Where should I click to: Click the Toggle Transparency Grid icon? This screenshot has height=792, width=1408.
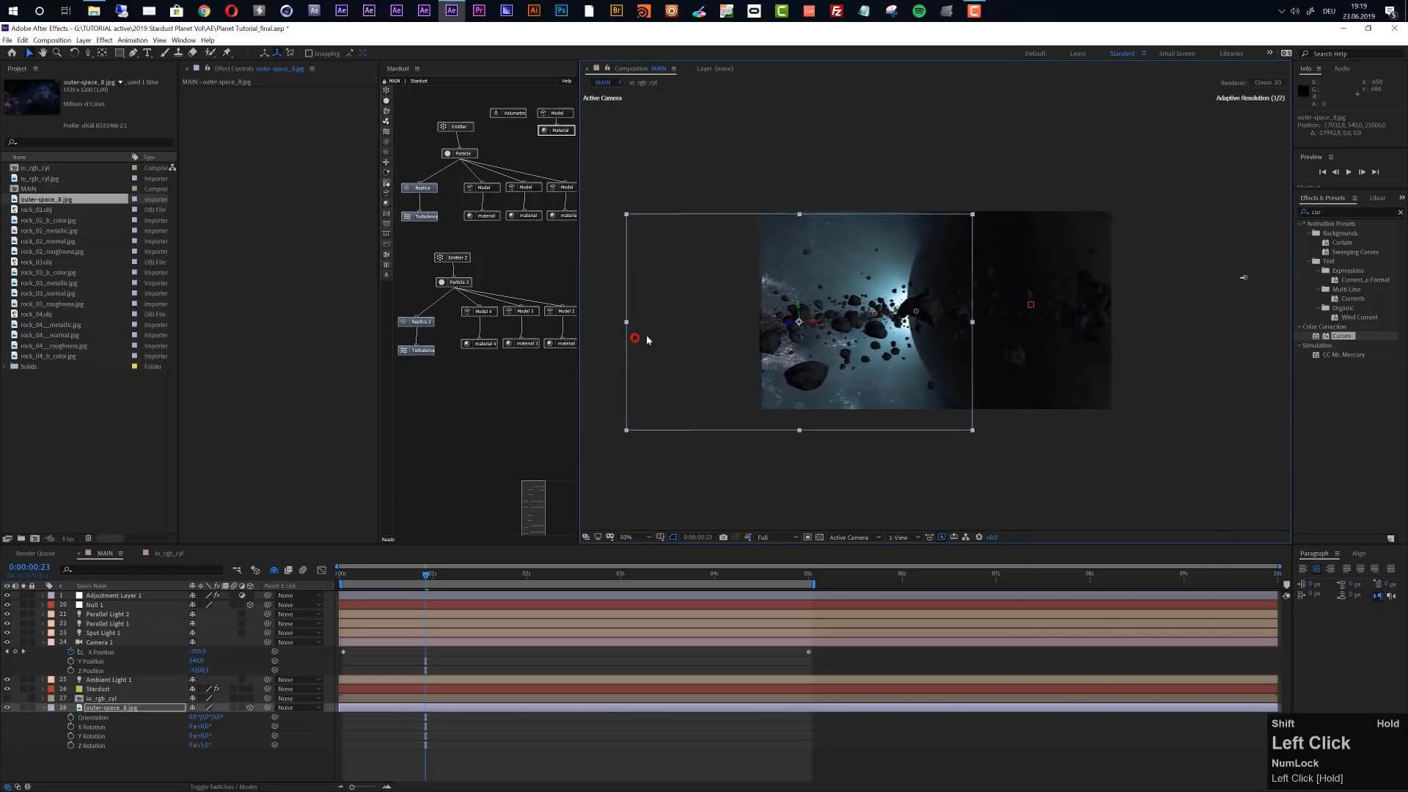(819, 538)
